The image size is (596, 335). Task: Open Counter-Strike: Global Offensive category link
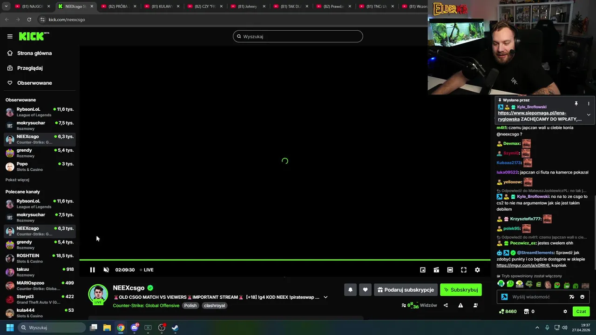tap(146, 306)
